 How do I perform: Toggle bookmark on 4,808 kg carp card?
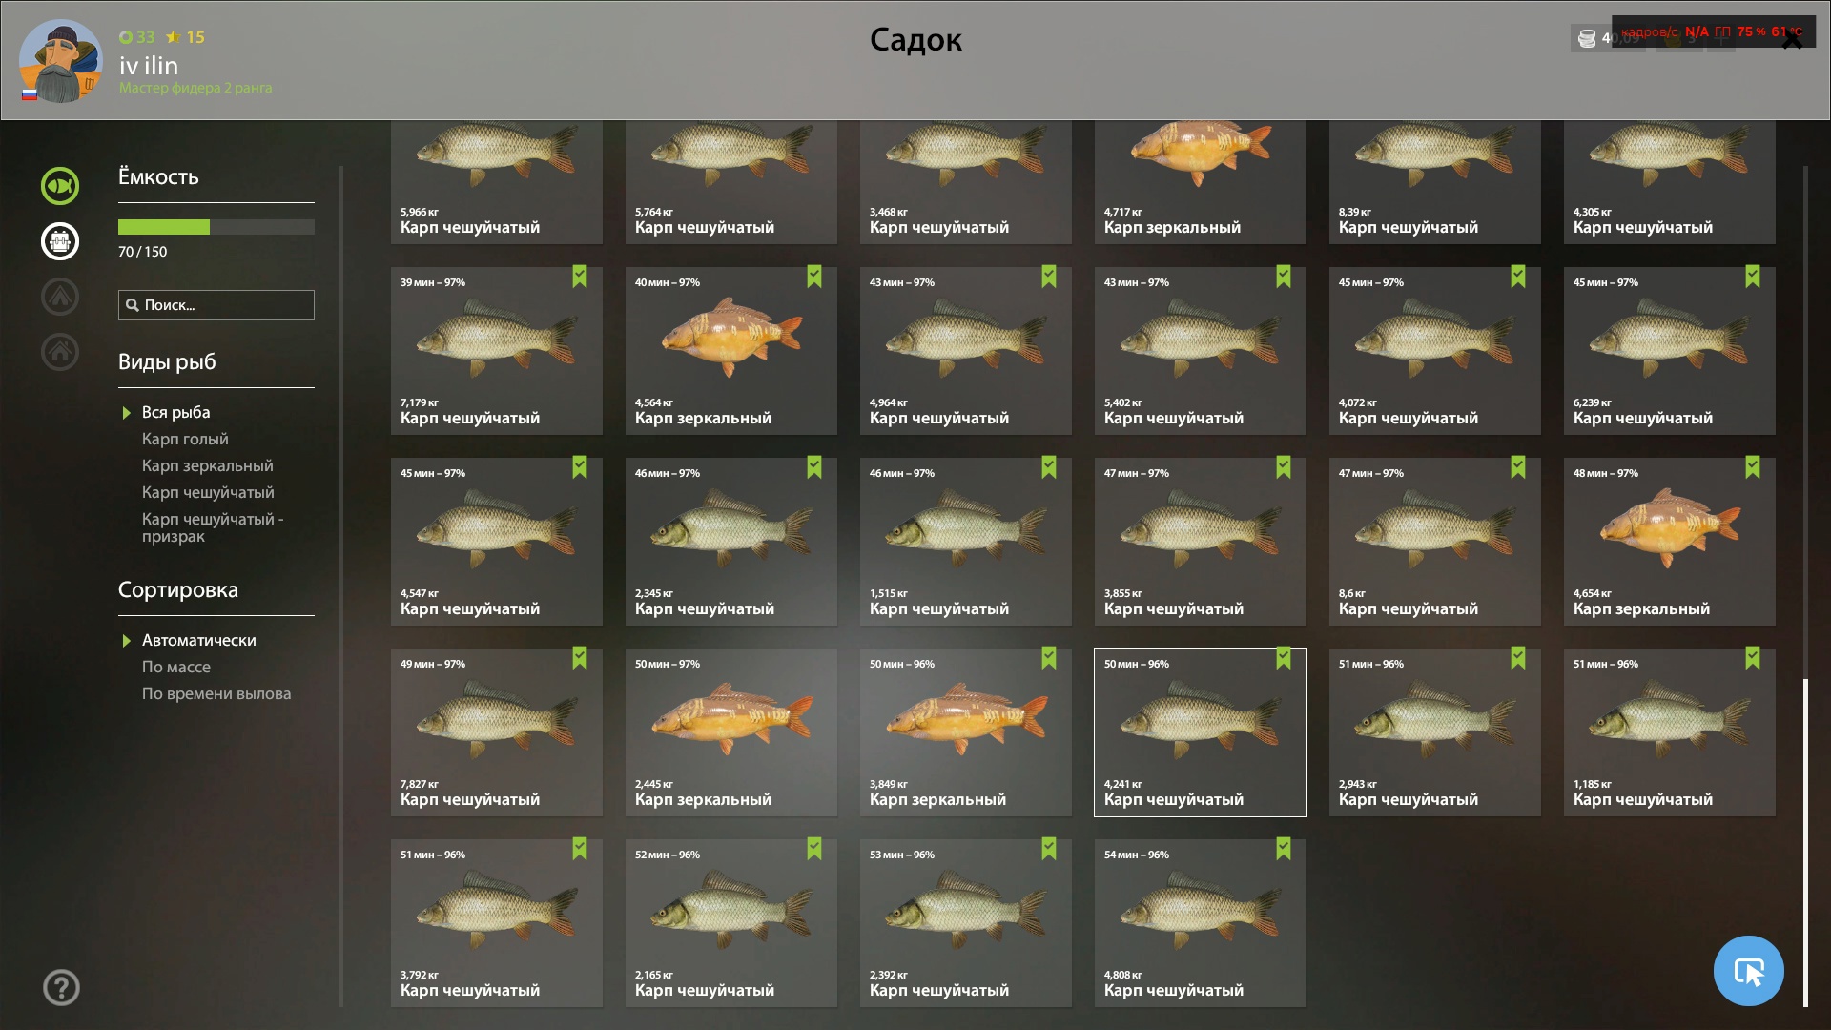[1284, 849]
